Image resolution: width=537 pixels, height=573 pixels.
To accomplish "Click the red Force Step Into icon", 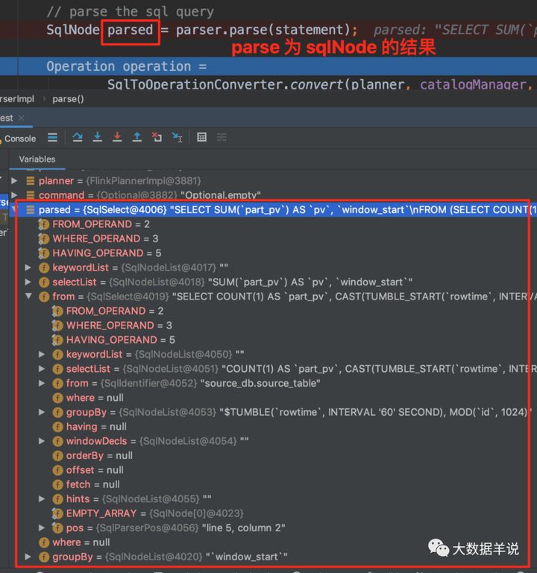I will (117, 137).
